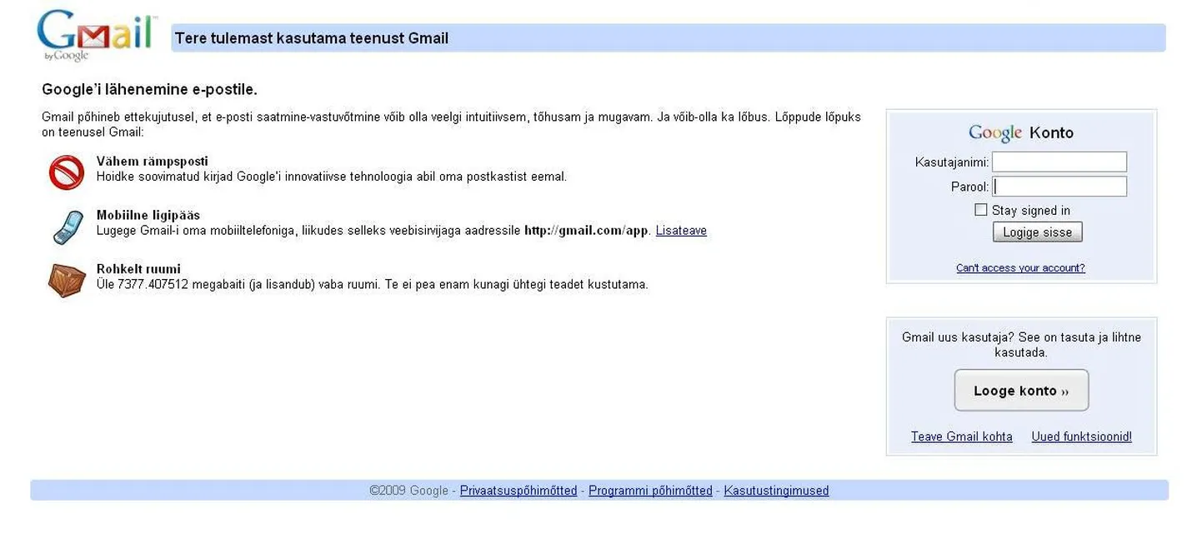Open the Privaatsuspõhimõtted footer link
1202x543 pixels.
pos(518,491)
